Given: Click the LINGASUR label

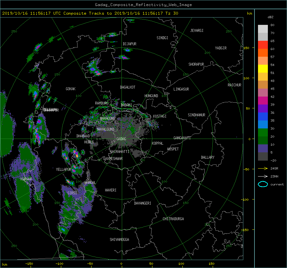Looking at the screenshot, I should pos(181,89).
